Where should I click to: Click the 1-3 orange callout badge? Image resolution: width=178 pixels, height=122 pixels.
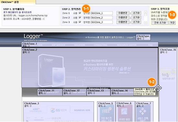coord(172,15)
